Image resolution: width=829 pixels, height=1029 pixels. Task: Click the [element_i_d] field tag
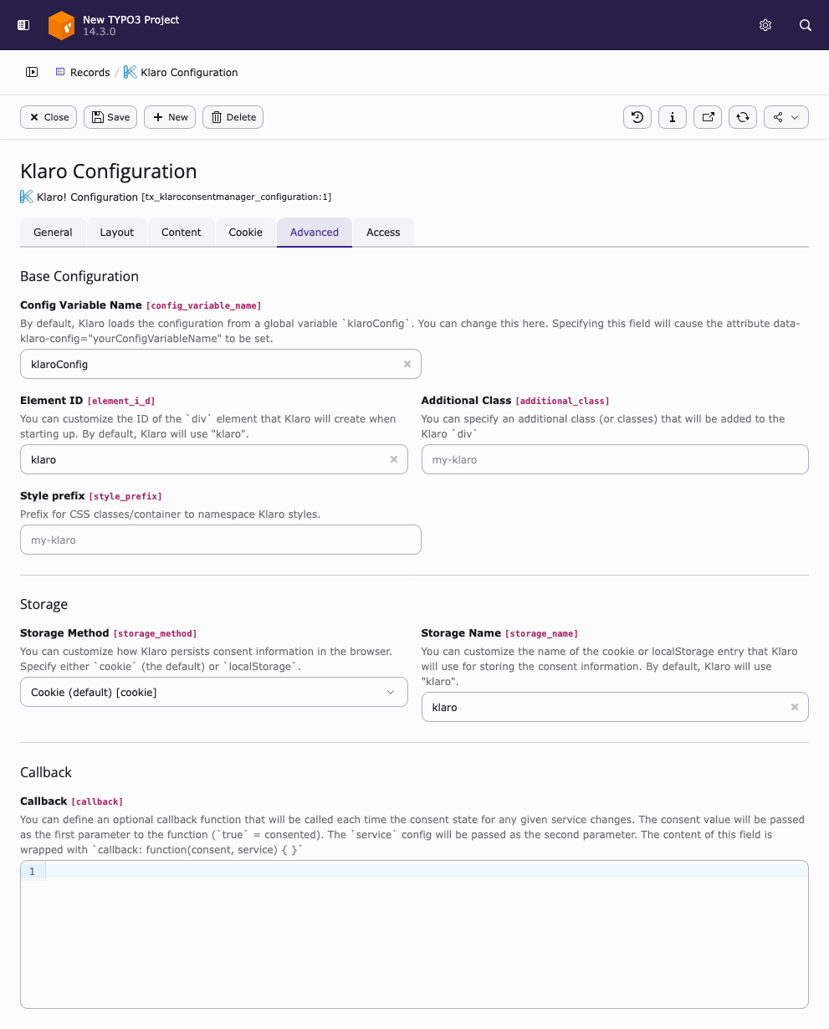121,402
